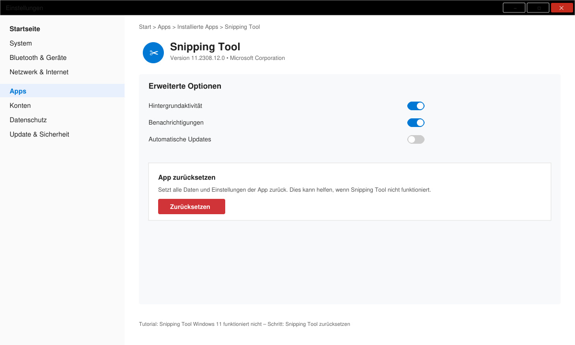Click Start in the breadcrumb
This screenshot has width=575, height=345.
click(145, 27)
